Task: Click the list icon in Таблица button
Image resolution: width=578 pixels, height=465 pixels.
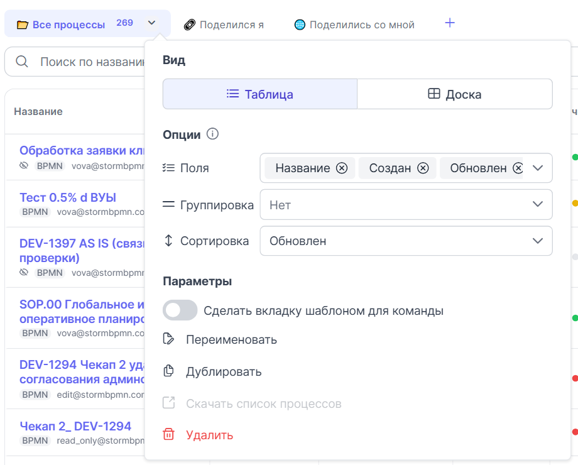Action: [232, 94]
